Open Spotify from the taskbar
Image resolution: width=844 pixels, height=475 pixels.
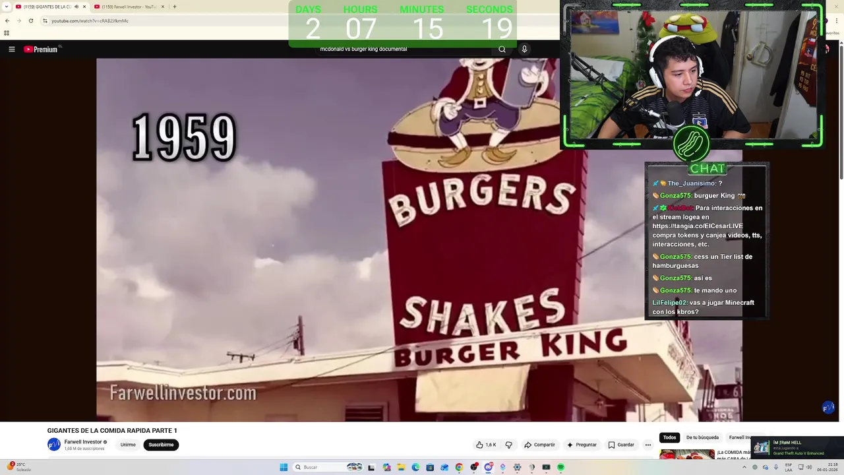point(560,467)
